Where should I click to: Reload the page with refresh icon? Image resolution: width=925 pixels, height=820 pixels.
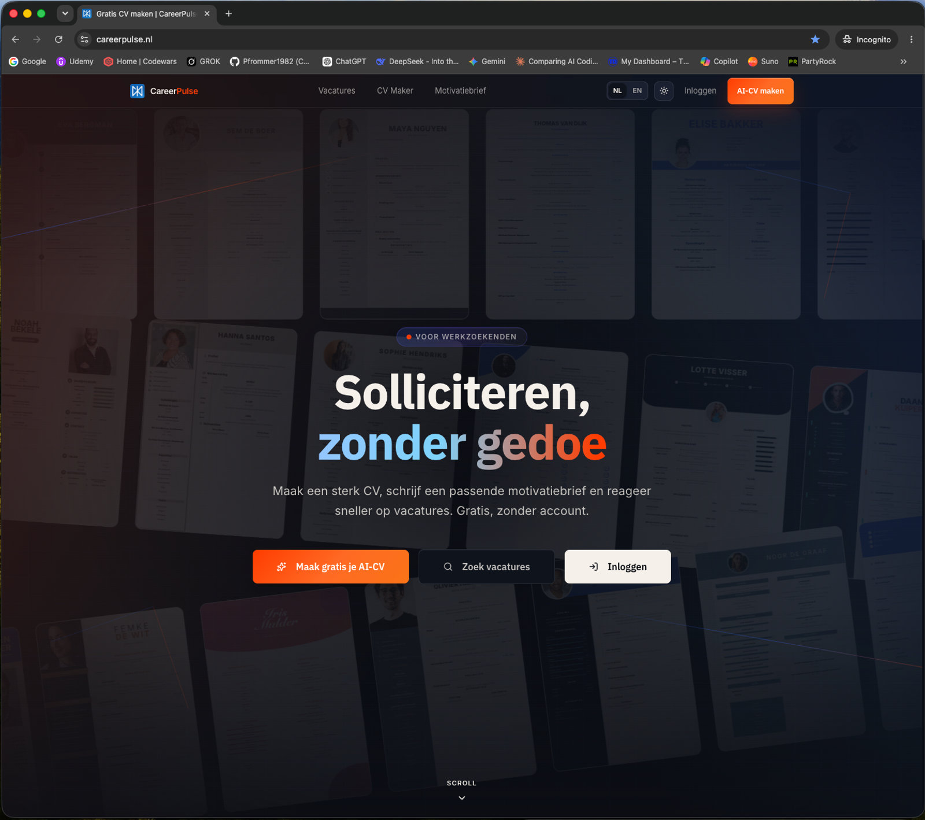tap(58, 39)
